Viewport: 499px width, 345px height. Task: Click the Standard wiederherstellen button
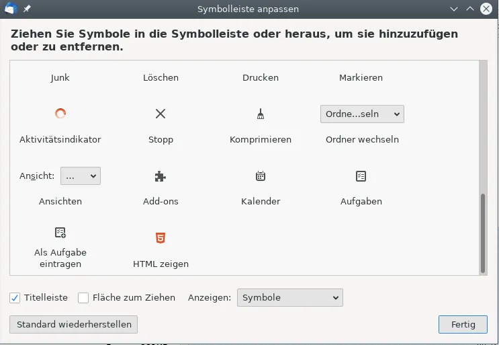pos(73,325)
